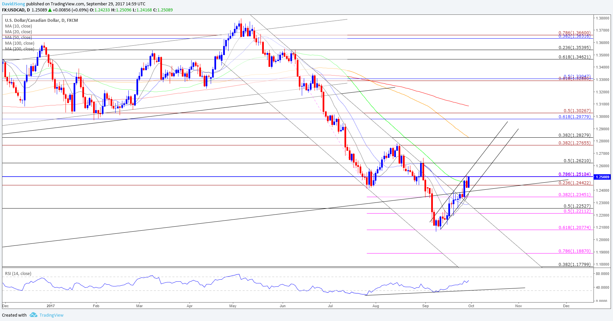Image resolution: width=613 pixels, height=321 pixels.
Task: Click the 0.5(1.22527) Fibonacci label
Action: [577, 206]
